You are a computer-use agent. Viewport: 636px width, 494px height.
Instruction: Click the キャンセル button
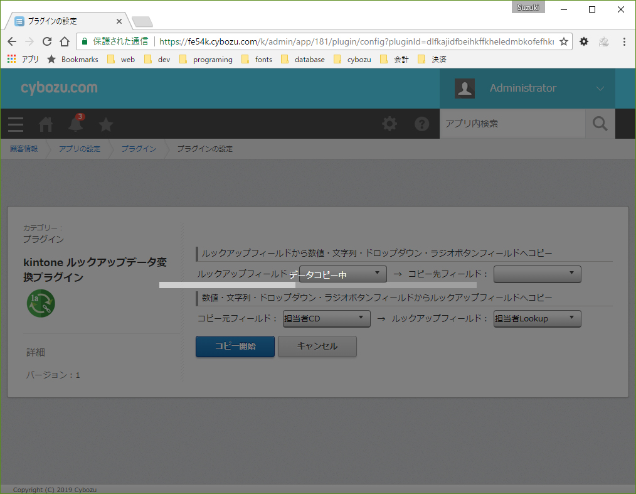[x=317, y=346]
